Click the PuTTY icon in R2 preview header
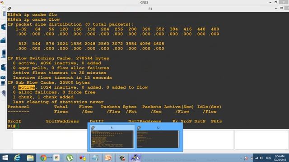The height and width of the screenshot is (162, 289). pyautogui.click(x=139, y=128)
